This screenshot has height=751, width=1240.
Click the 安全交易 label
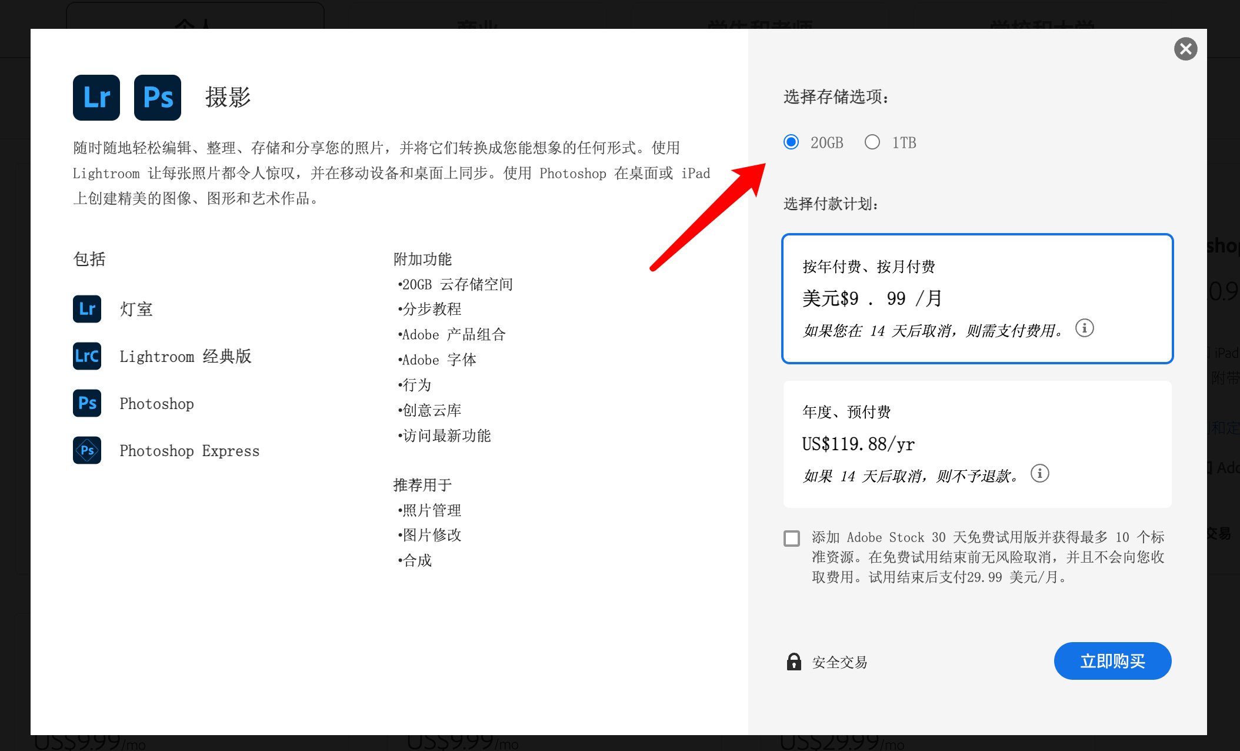tap(839, 662)
